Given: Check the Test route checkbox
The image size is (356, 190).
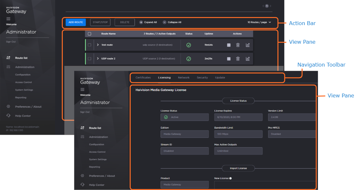Looking at the screenshot, I should point(89,45).
